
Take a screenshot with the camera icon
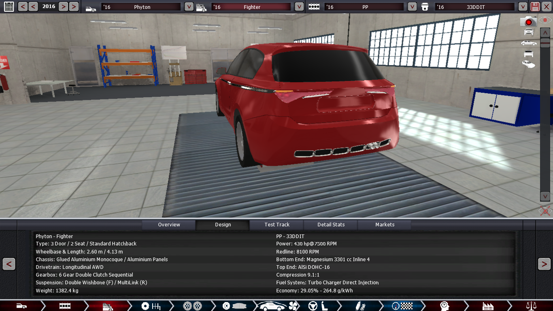tap(528, 21)
